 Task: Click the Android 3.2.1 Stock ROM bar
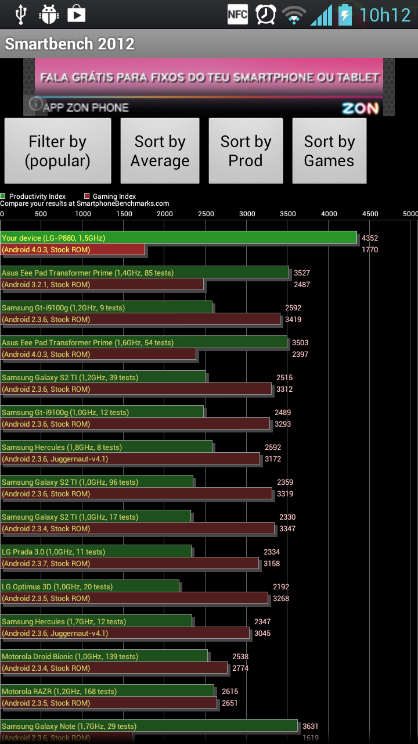(x=102, y=284)
